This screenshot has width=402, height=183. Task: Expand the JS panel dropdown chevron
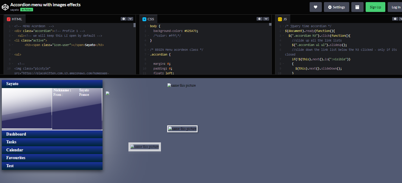click(401, 19)
